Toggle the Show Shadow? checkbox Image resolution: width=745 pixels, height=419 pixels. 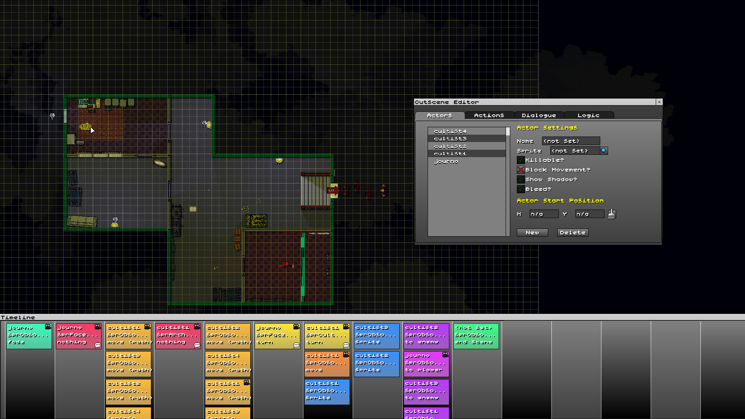[x=521, y=180]
